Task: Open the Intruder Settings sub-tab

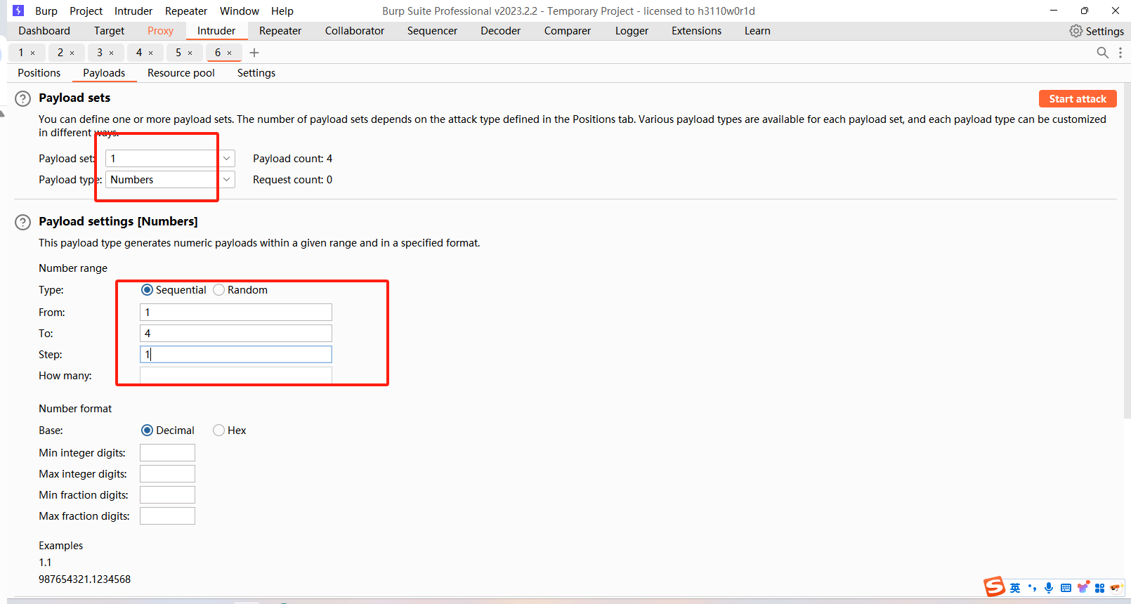Action: tap(256, 73)
